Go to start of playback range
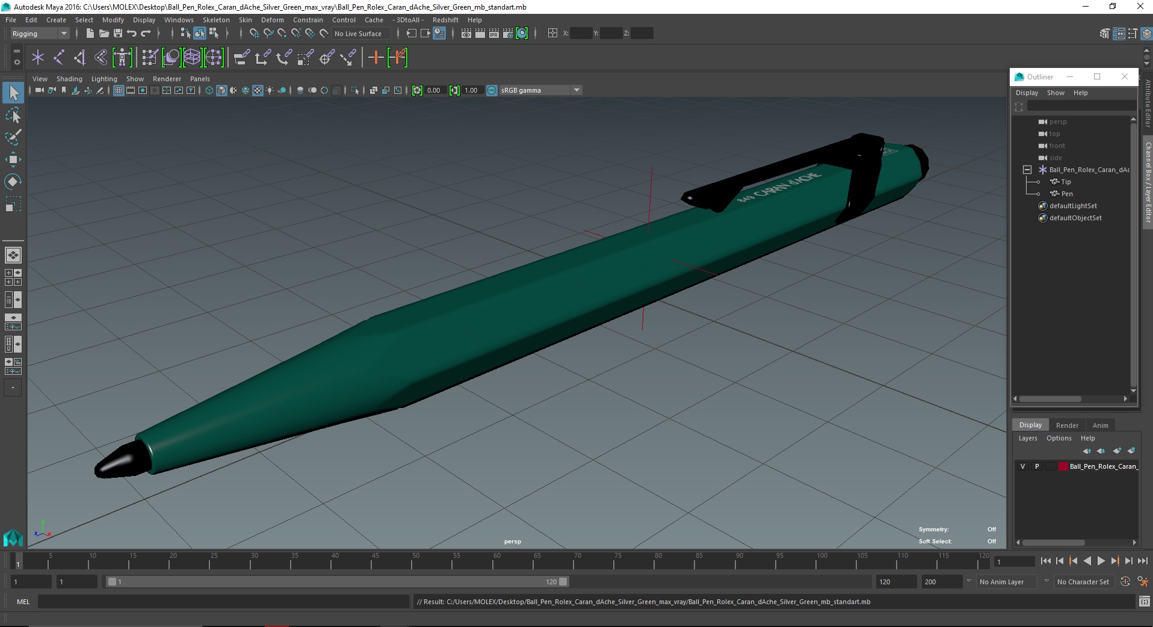 (1045, 561)
